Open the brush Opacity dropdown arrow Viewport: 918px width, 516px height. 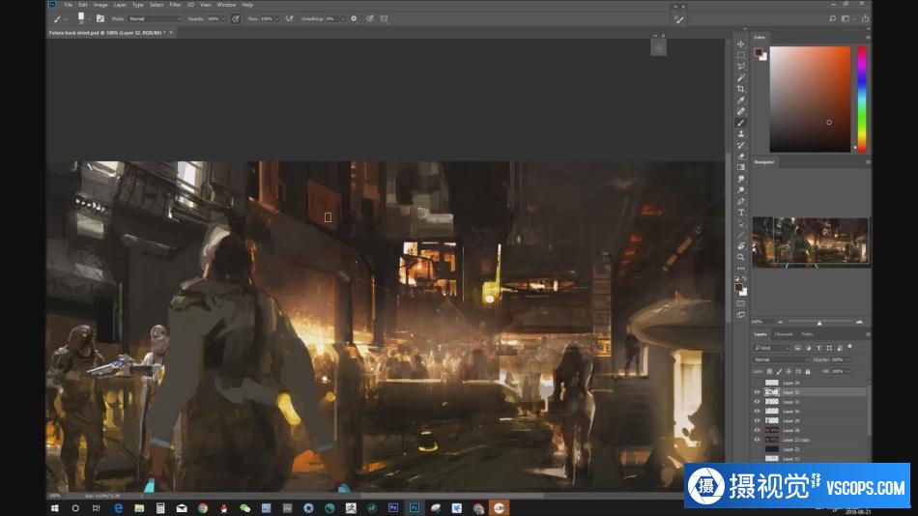(223, 18)
